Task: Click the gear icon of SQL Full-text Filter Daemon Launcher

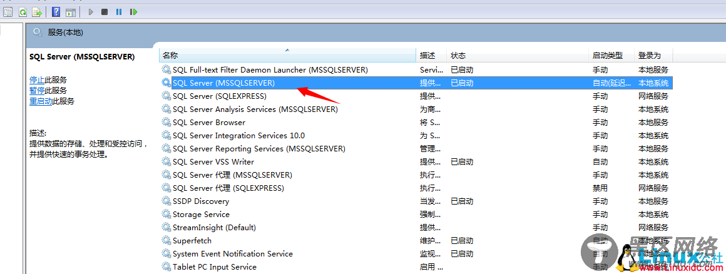Action: [166, 70]
